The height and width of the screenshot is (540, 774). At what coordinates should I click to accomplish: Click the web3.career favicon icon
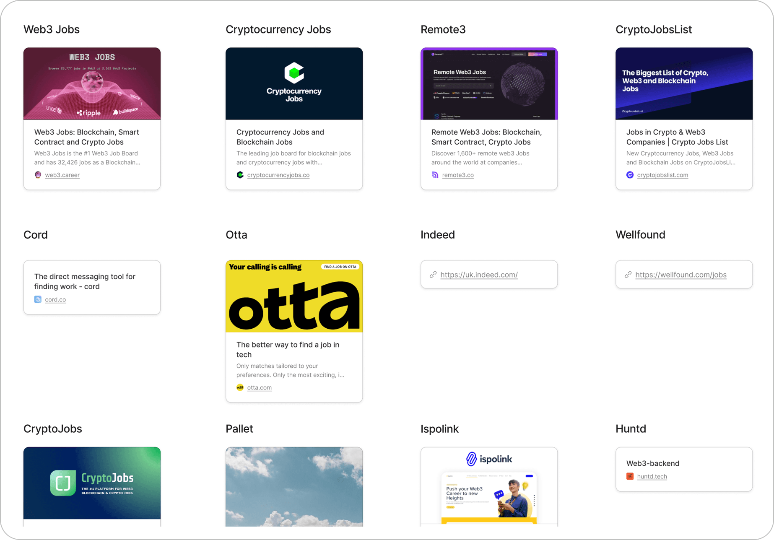click(38, 175)
